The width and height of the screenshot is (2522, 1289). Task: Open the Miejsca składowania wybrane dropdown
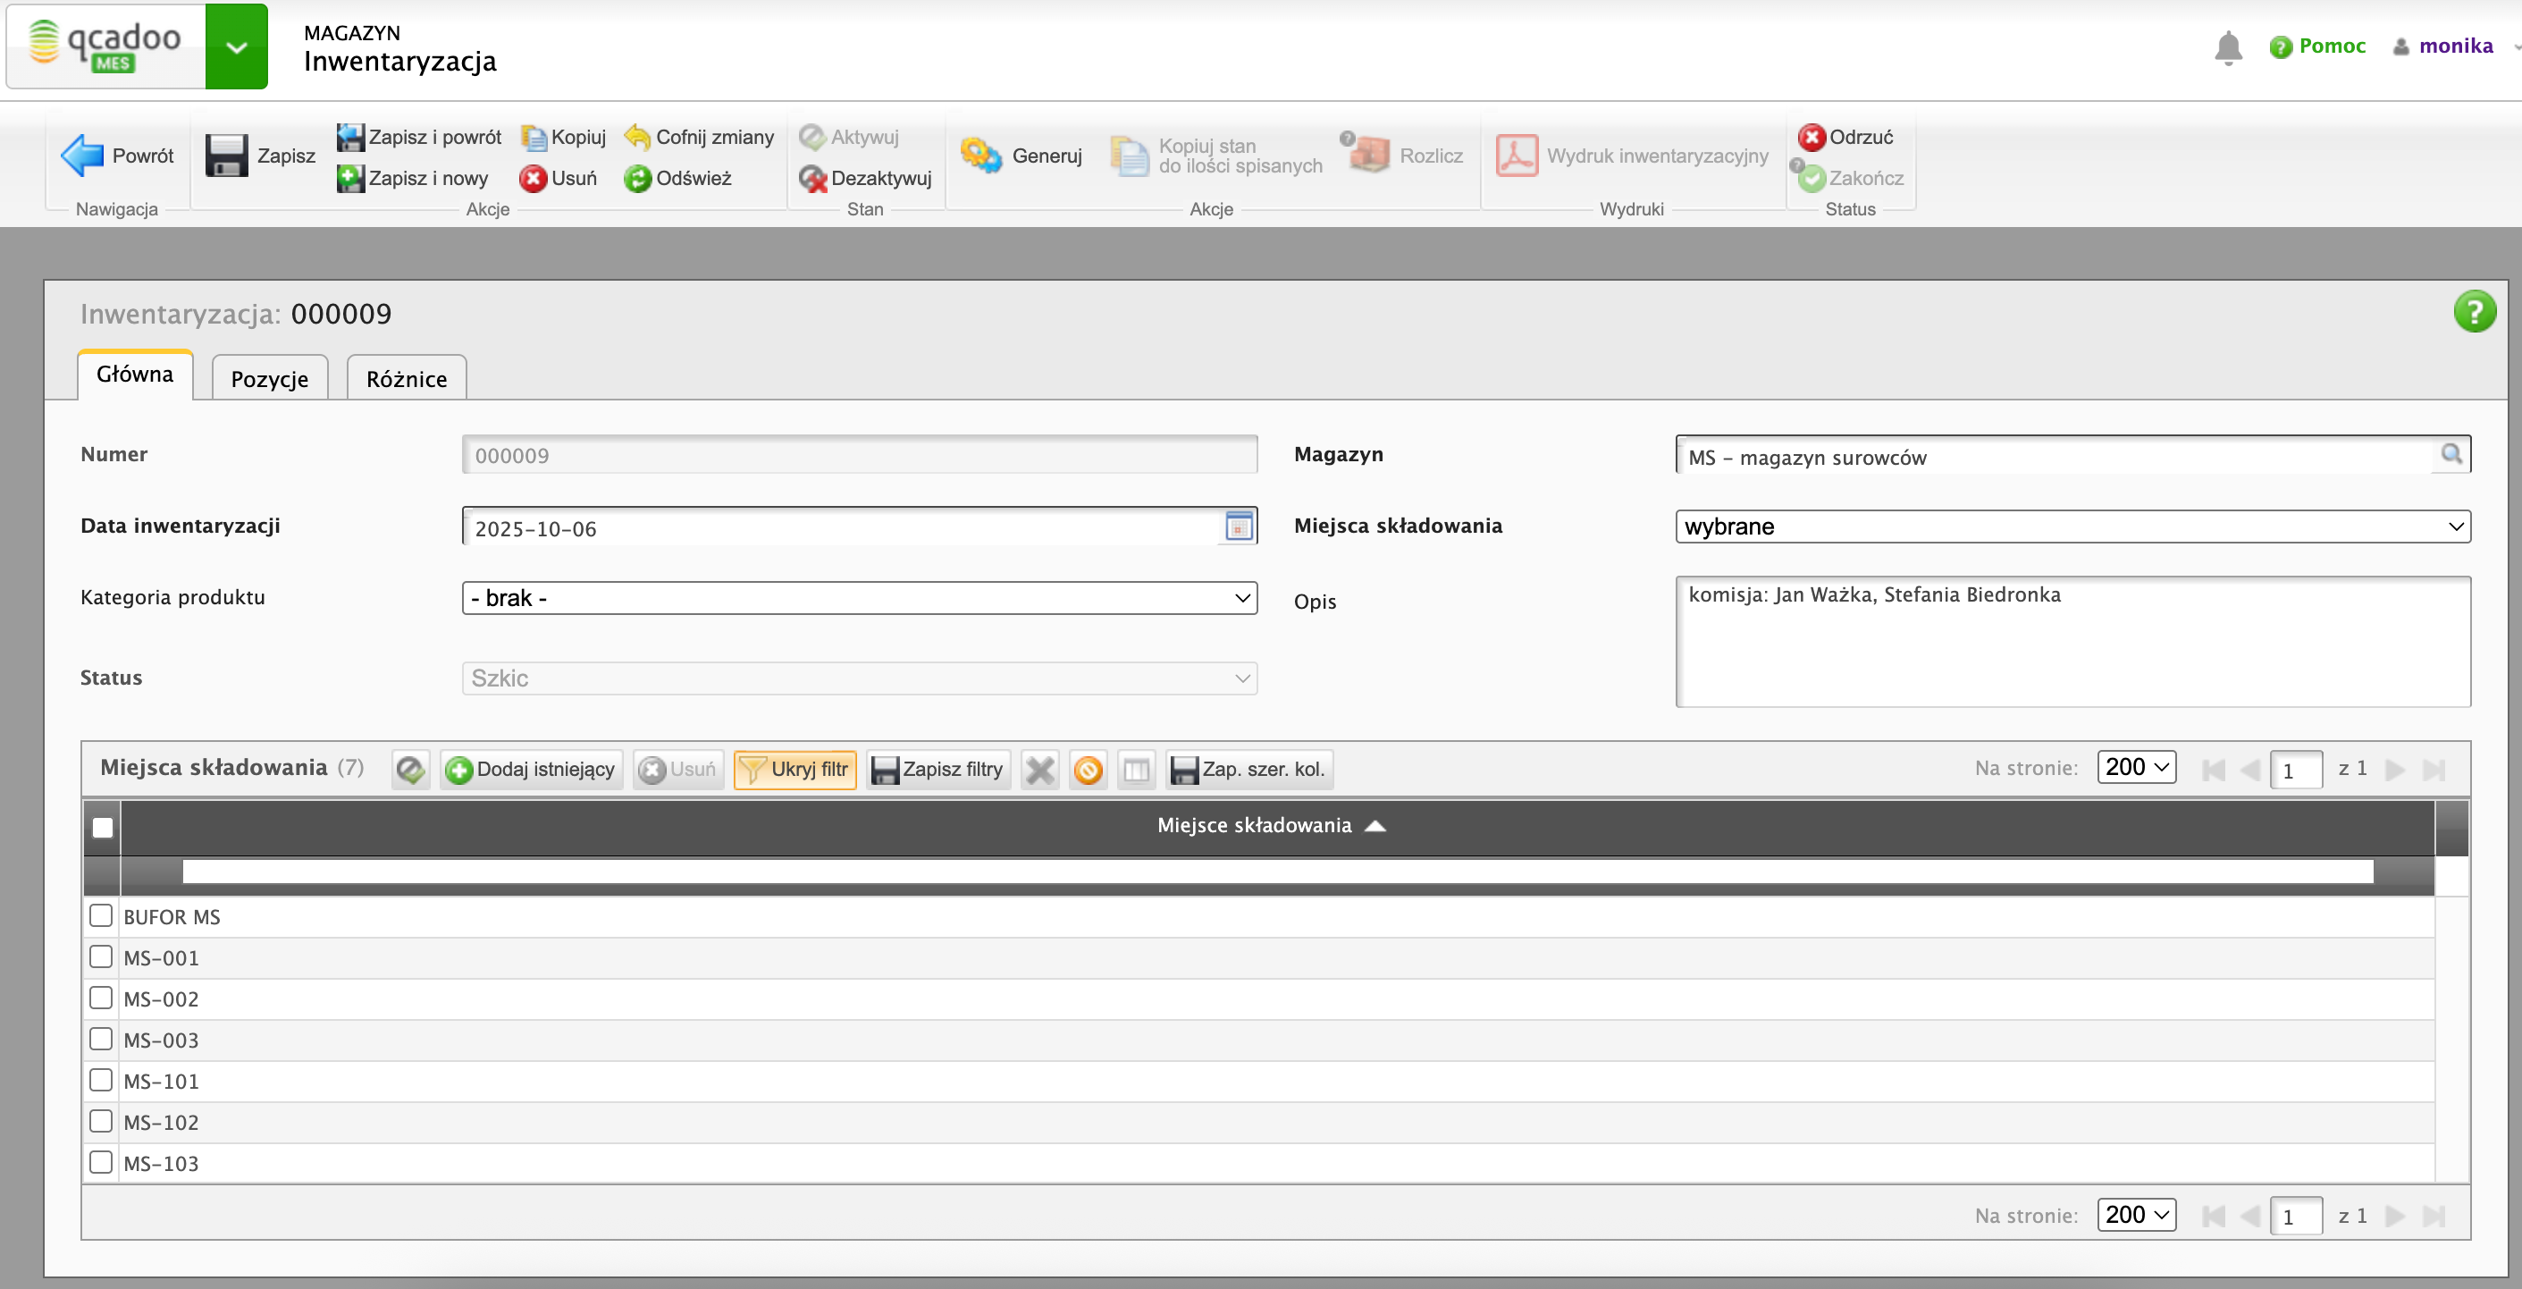click(x=2072, y=527)
